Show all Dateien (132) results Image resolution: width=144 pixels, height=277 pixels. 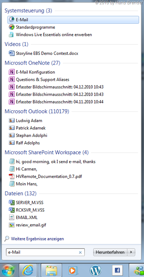(x=21, y=194)
